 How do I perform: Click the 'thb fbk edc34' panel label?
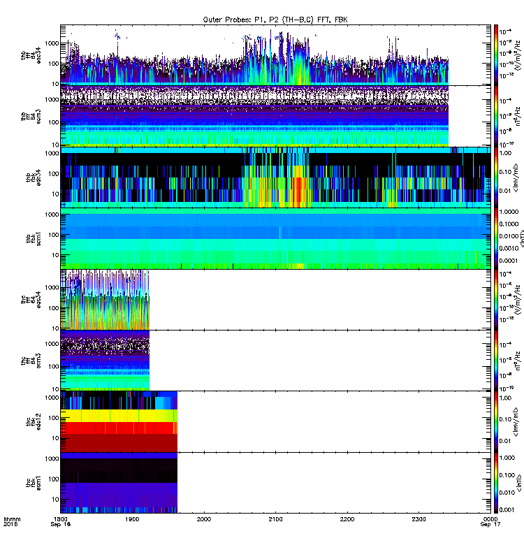click(x=33, y=177)
